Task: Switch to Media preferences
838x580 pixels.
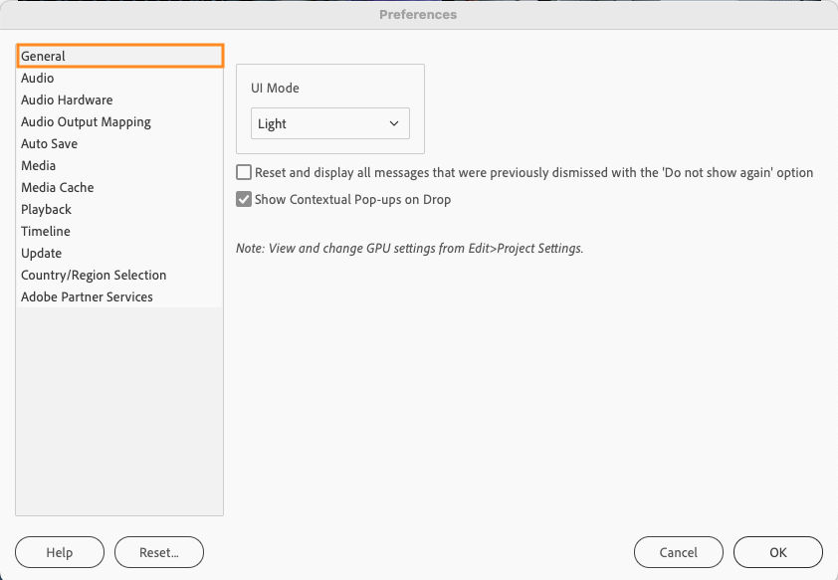Action: point(38,165)
